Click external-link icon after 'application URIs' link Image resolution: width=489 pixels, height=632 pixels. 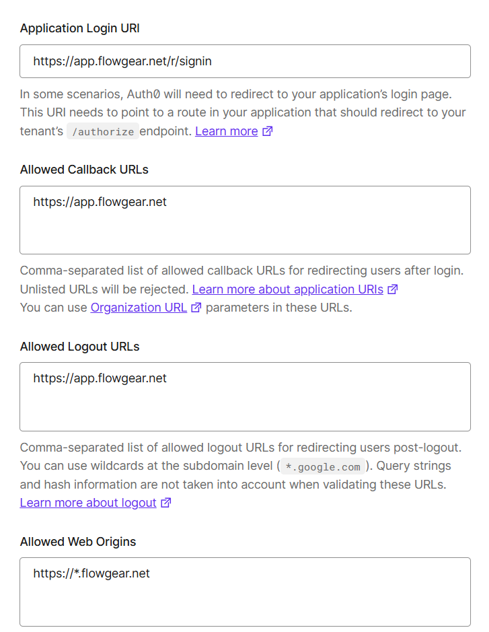click(x=393, y=290)
